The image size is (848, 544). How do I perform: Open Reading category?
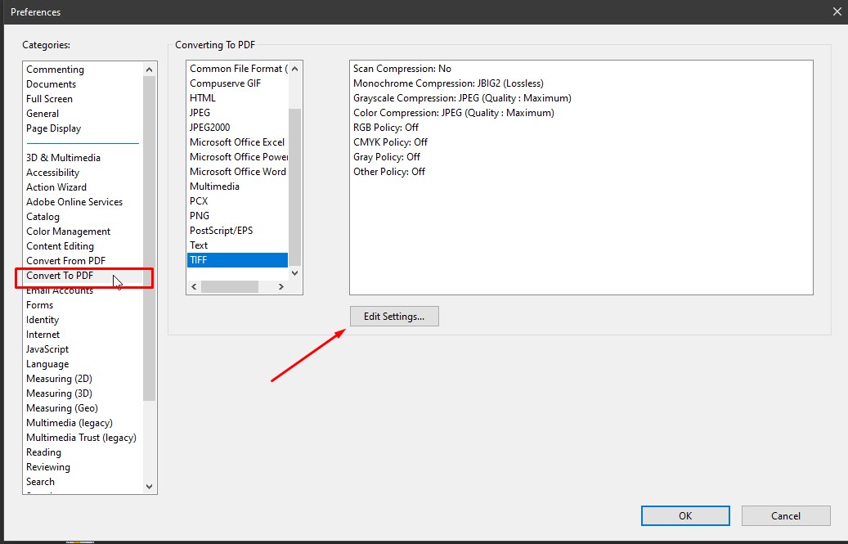[x=43, y=452]
